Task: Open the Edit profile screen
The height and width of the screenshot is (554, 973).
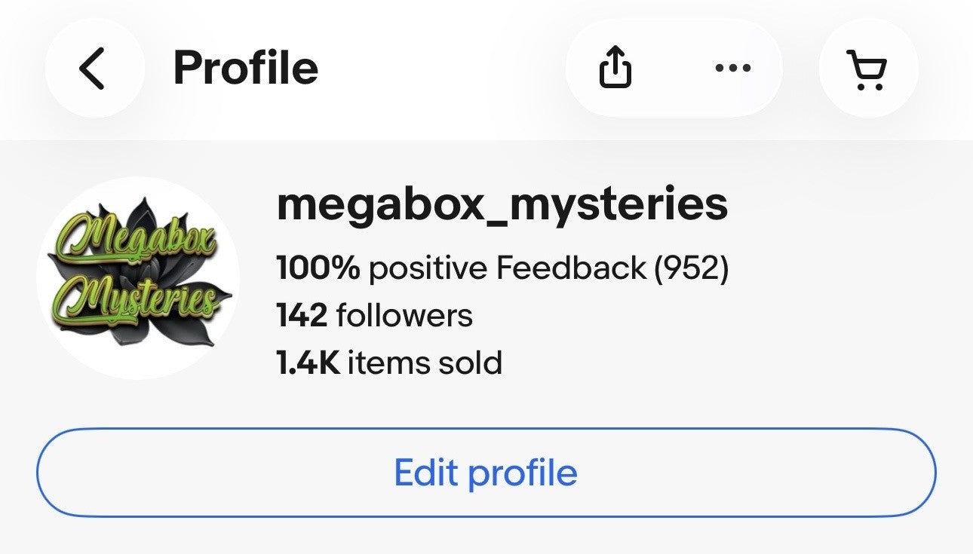Action: click(x=486, y=471)
